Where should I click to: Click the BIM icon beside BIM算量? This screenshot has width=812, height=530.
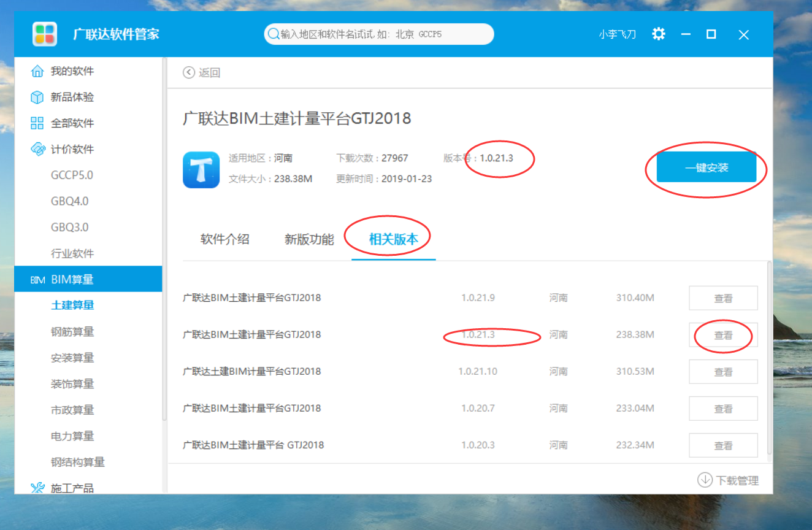pos(37,280)
